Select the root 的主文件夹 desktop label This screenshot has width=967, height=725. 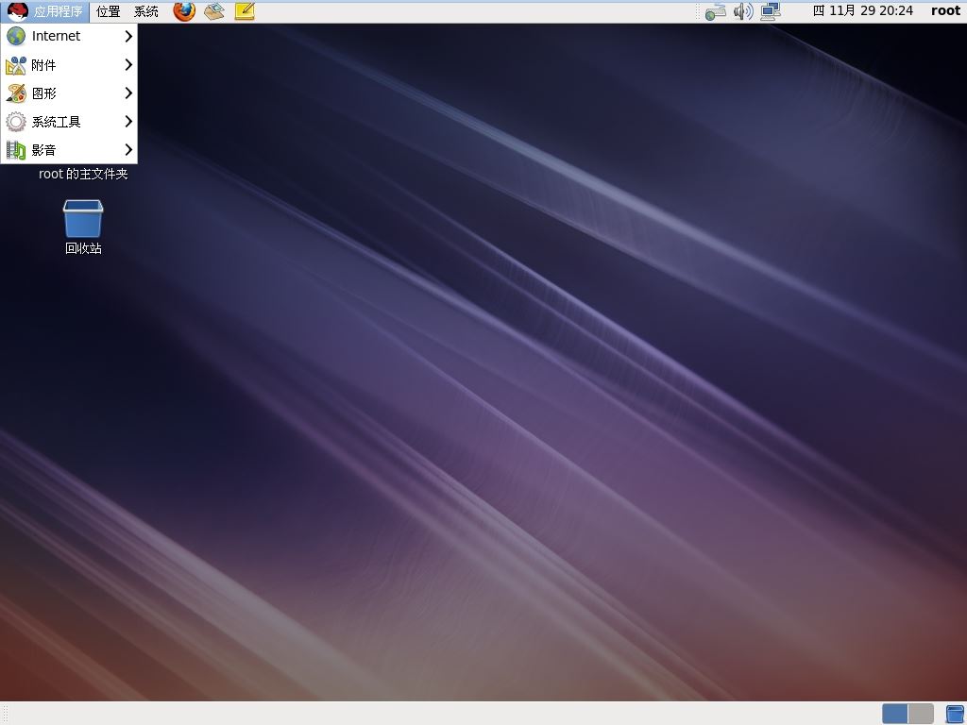(x=83, y=175)
